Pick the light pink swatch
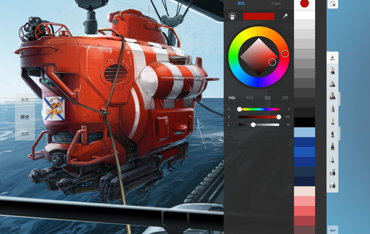The height and width of the screenshot is (234, 370). coord(304,201)
